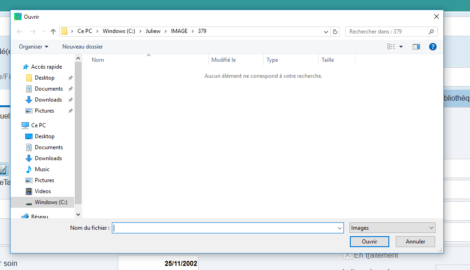
Task: Click the Ouvrir button
Action: (369, 242)
